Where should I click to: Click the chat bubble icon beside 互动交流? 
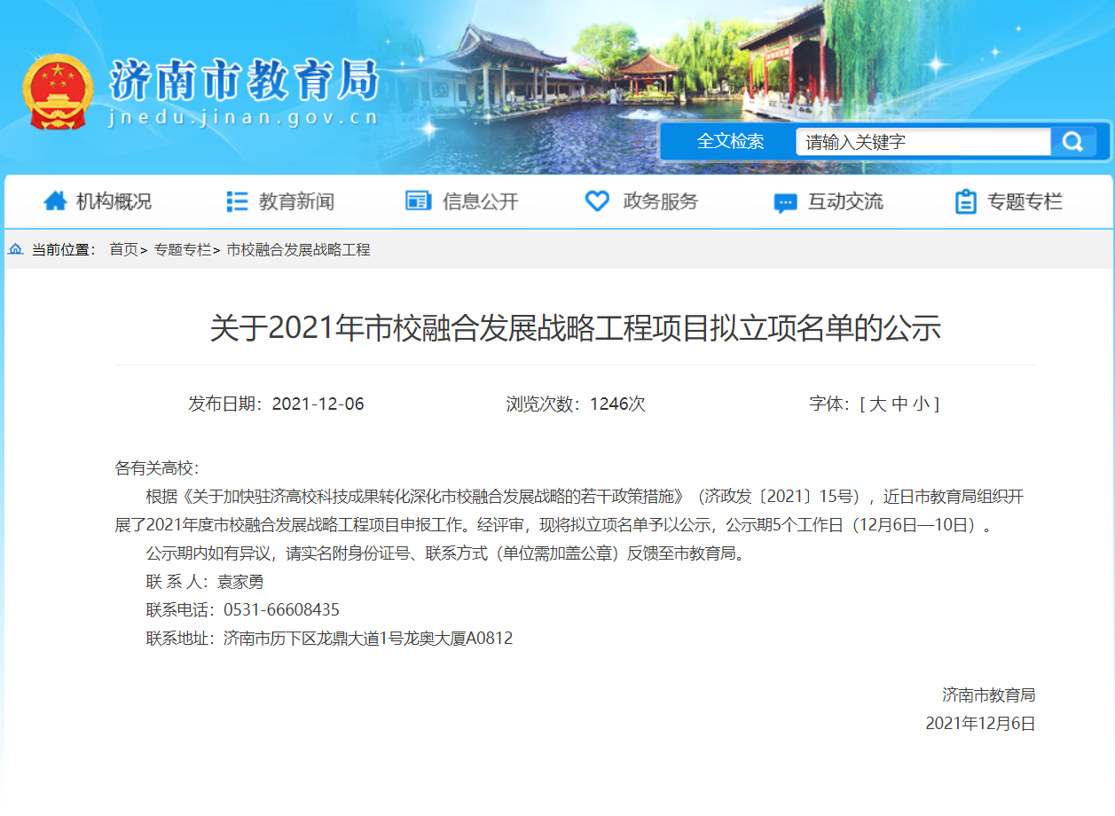[x=785, y=203]
